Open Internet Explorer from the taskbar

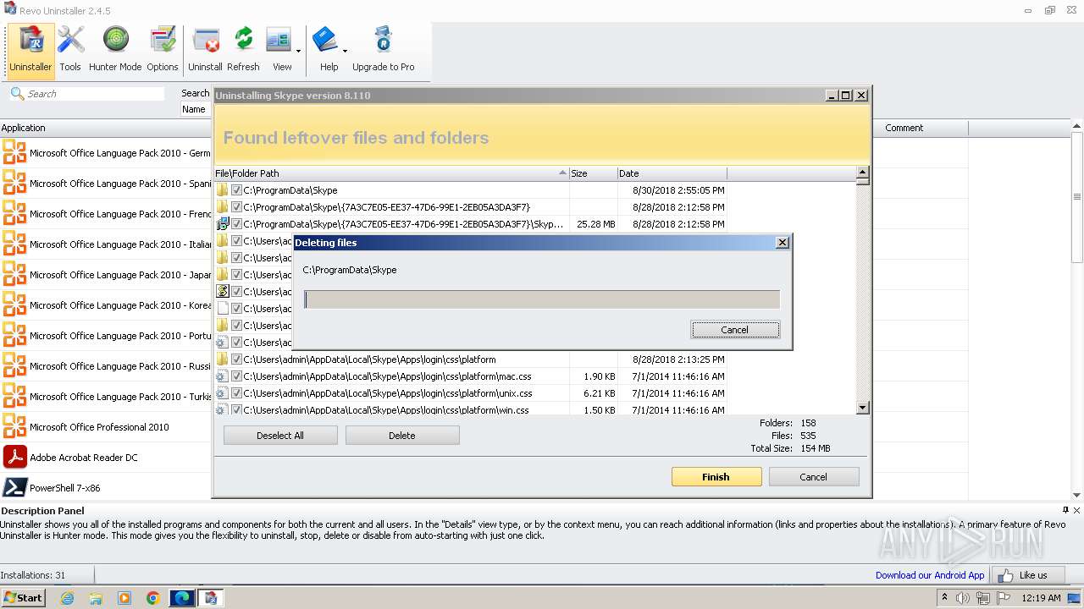pyautogui.click(x=67, y=598)
